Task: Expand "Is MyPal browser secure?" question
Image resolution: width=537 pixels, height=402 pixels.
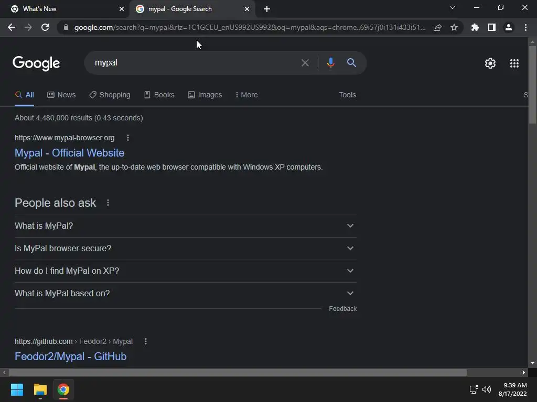Action: (x=186, y=249)
